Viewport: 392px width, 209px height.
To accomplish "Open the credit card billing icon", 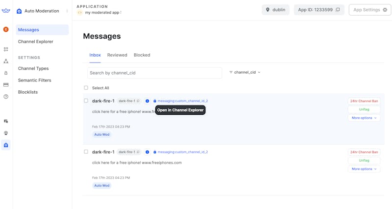I will tap(6, 84).
